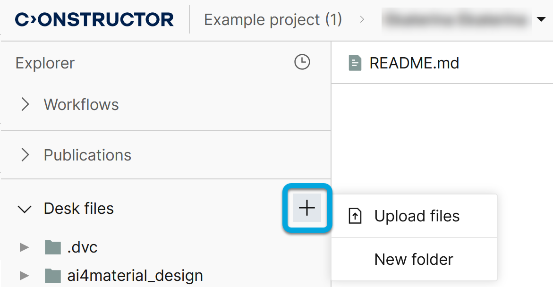Click the Explorer panel title
This screenshot has width=553, height=287.
pyautogui.click(x=45, y=63)
